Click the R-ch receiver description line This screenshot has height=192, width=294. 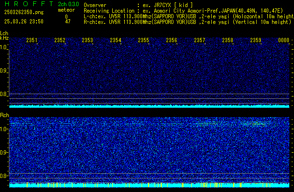[x=187, y=22]
